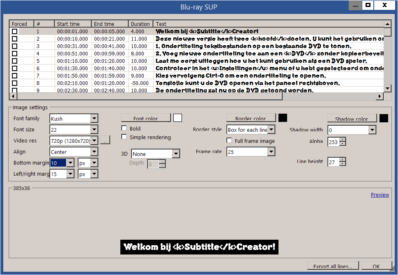Sort by the # column header
This screenshot has width=398, height=275.
pos(44,24)
